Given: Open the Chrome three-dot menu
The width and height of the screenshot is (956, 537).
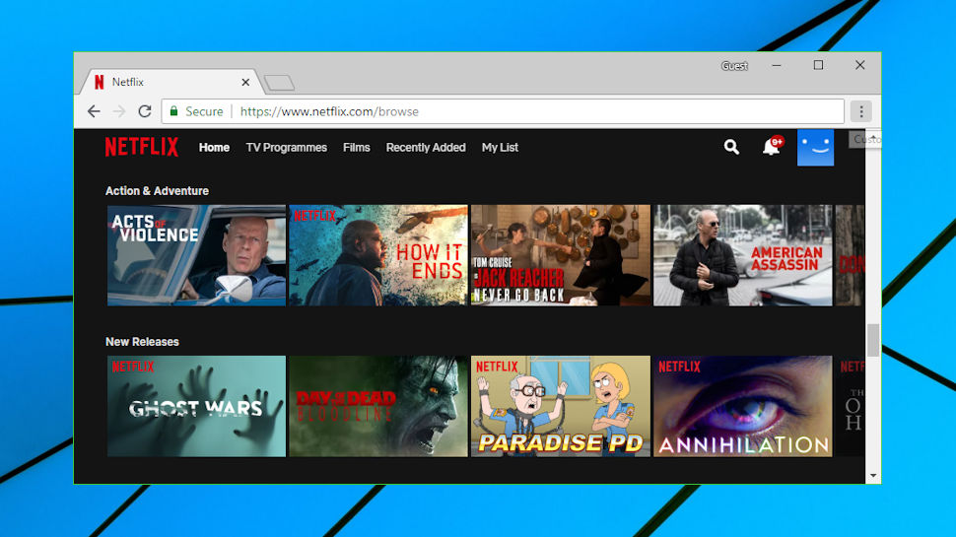Looking at the screenshot, I should coord(860,111).
